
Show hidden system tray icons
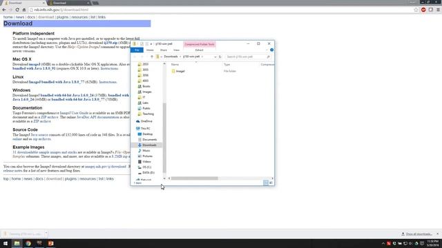[x=383, y=243]
